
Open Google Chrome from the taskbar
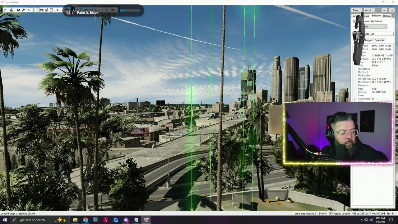(86, 220)
